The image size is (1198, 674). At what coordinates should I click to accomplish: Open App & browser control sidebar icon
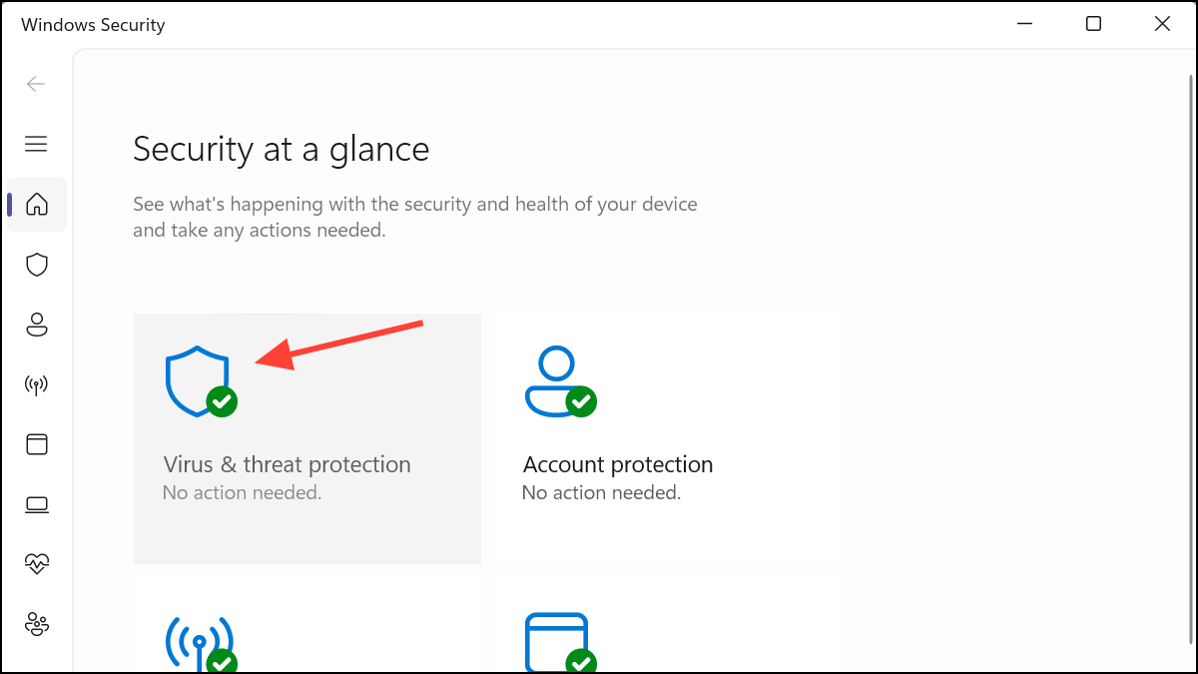[37, 444]
